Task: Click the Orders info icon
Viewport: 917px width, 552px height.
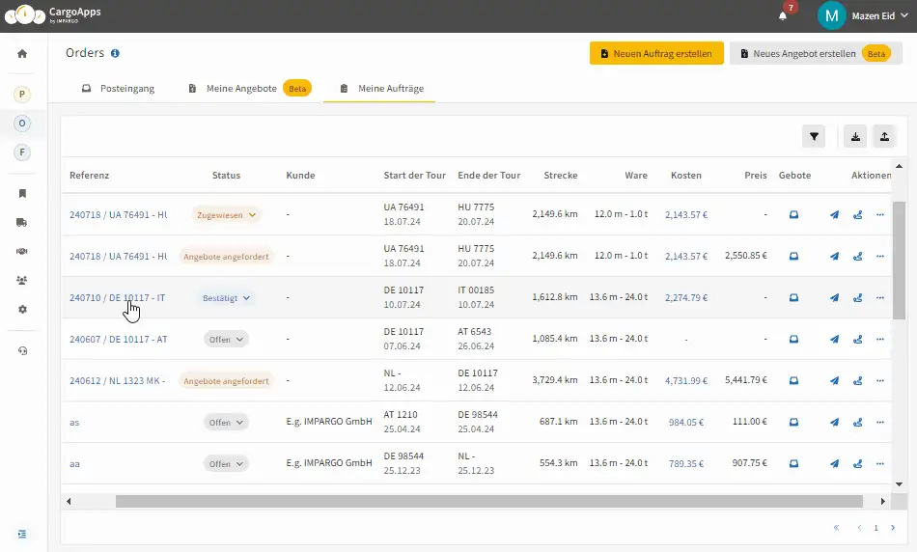Action: 115,53
